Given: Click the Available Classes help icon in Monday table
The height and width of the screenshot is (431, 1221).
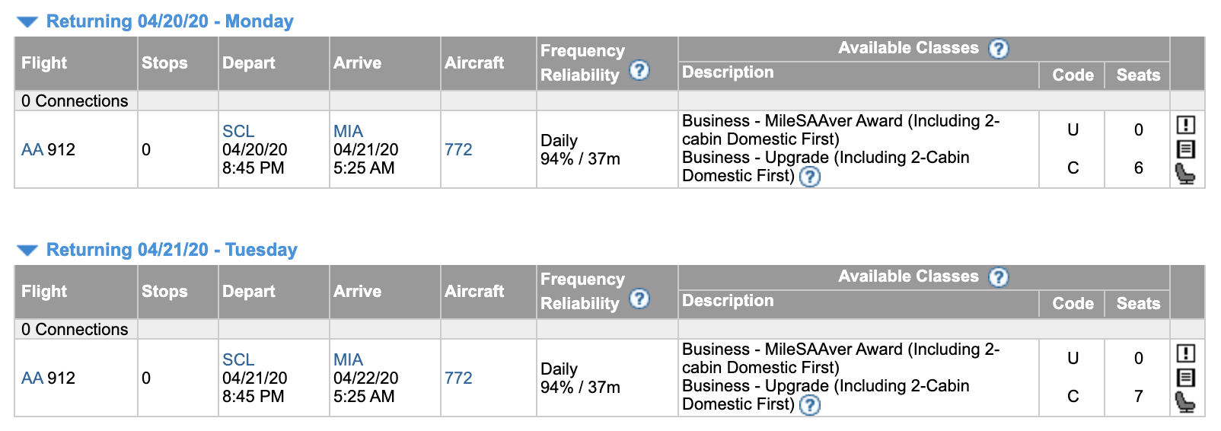Looking at the screenshot, I should pyautogui.click(x=998, y=49).
